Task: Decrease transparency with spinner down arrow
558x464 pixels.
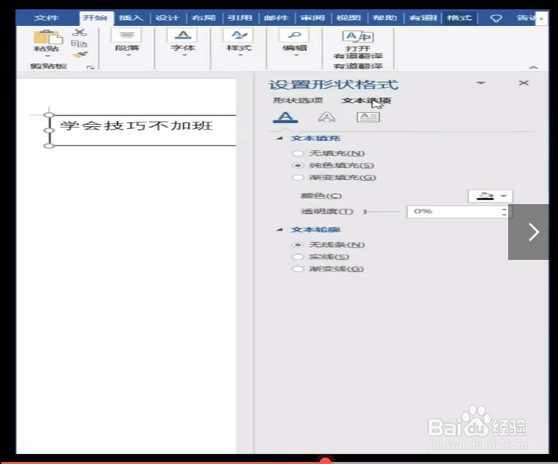Action: [x=504, y=215]
